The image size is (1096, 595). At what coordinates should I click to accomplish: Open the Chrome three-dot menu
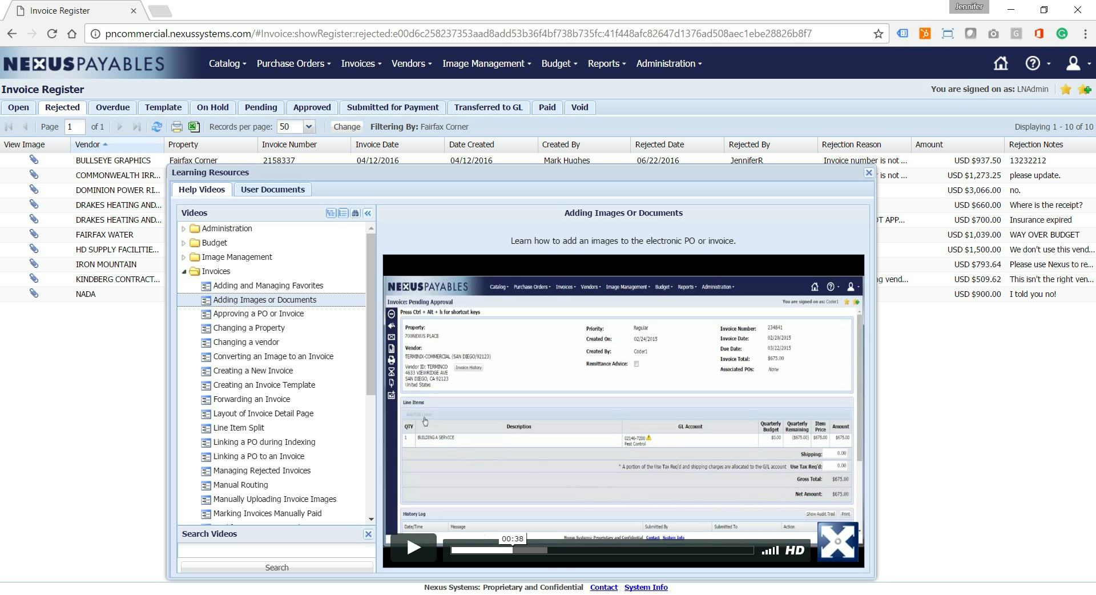point(1085,34)
